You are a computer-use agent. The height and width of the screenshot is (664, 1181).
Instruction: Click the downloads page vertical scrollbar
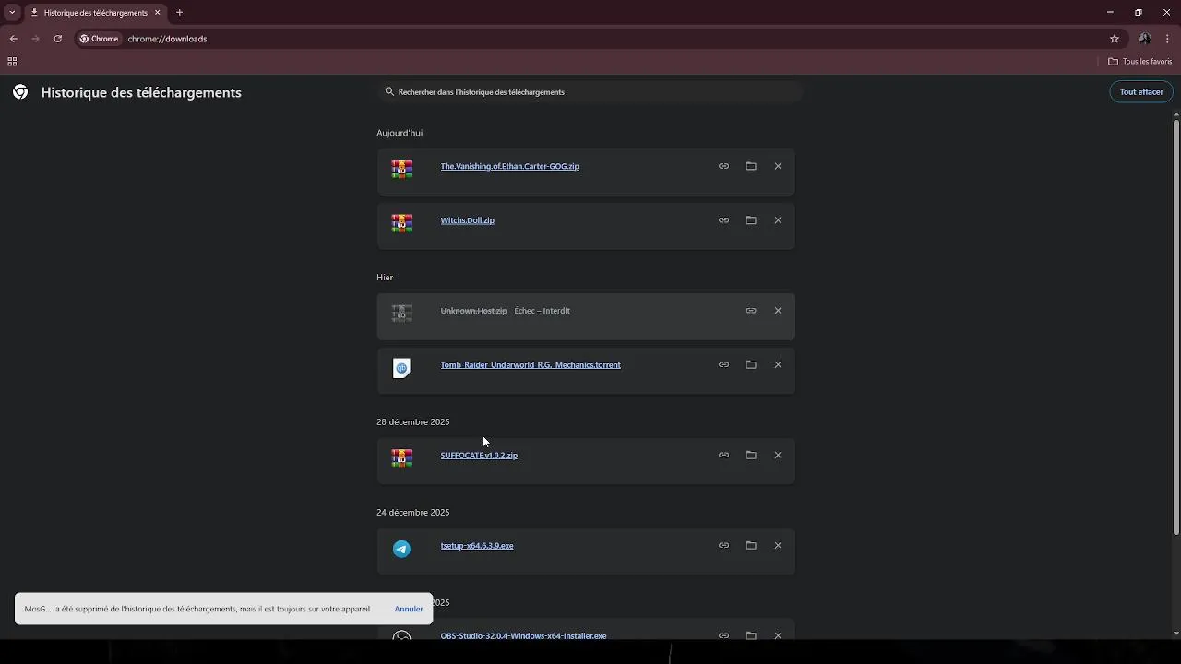pos(1176,327)
